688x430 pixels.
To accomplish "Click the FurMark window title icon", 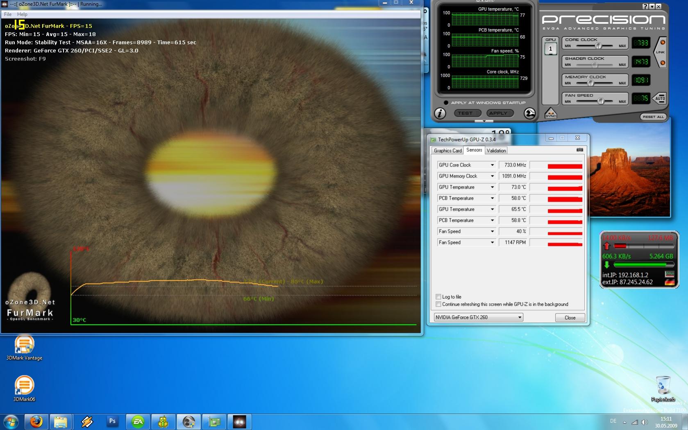I will (5, 4).
